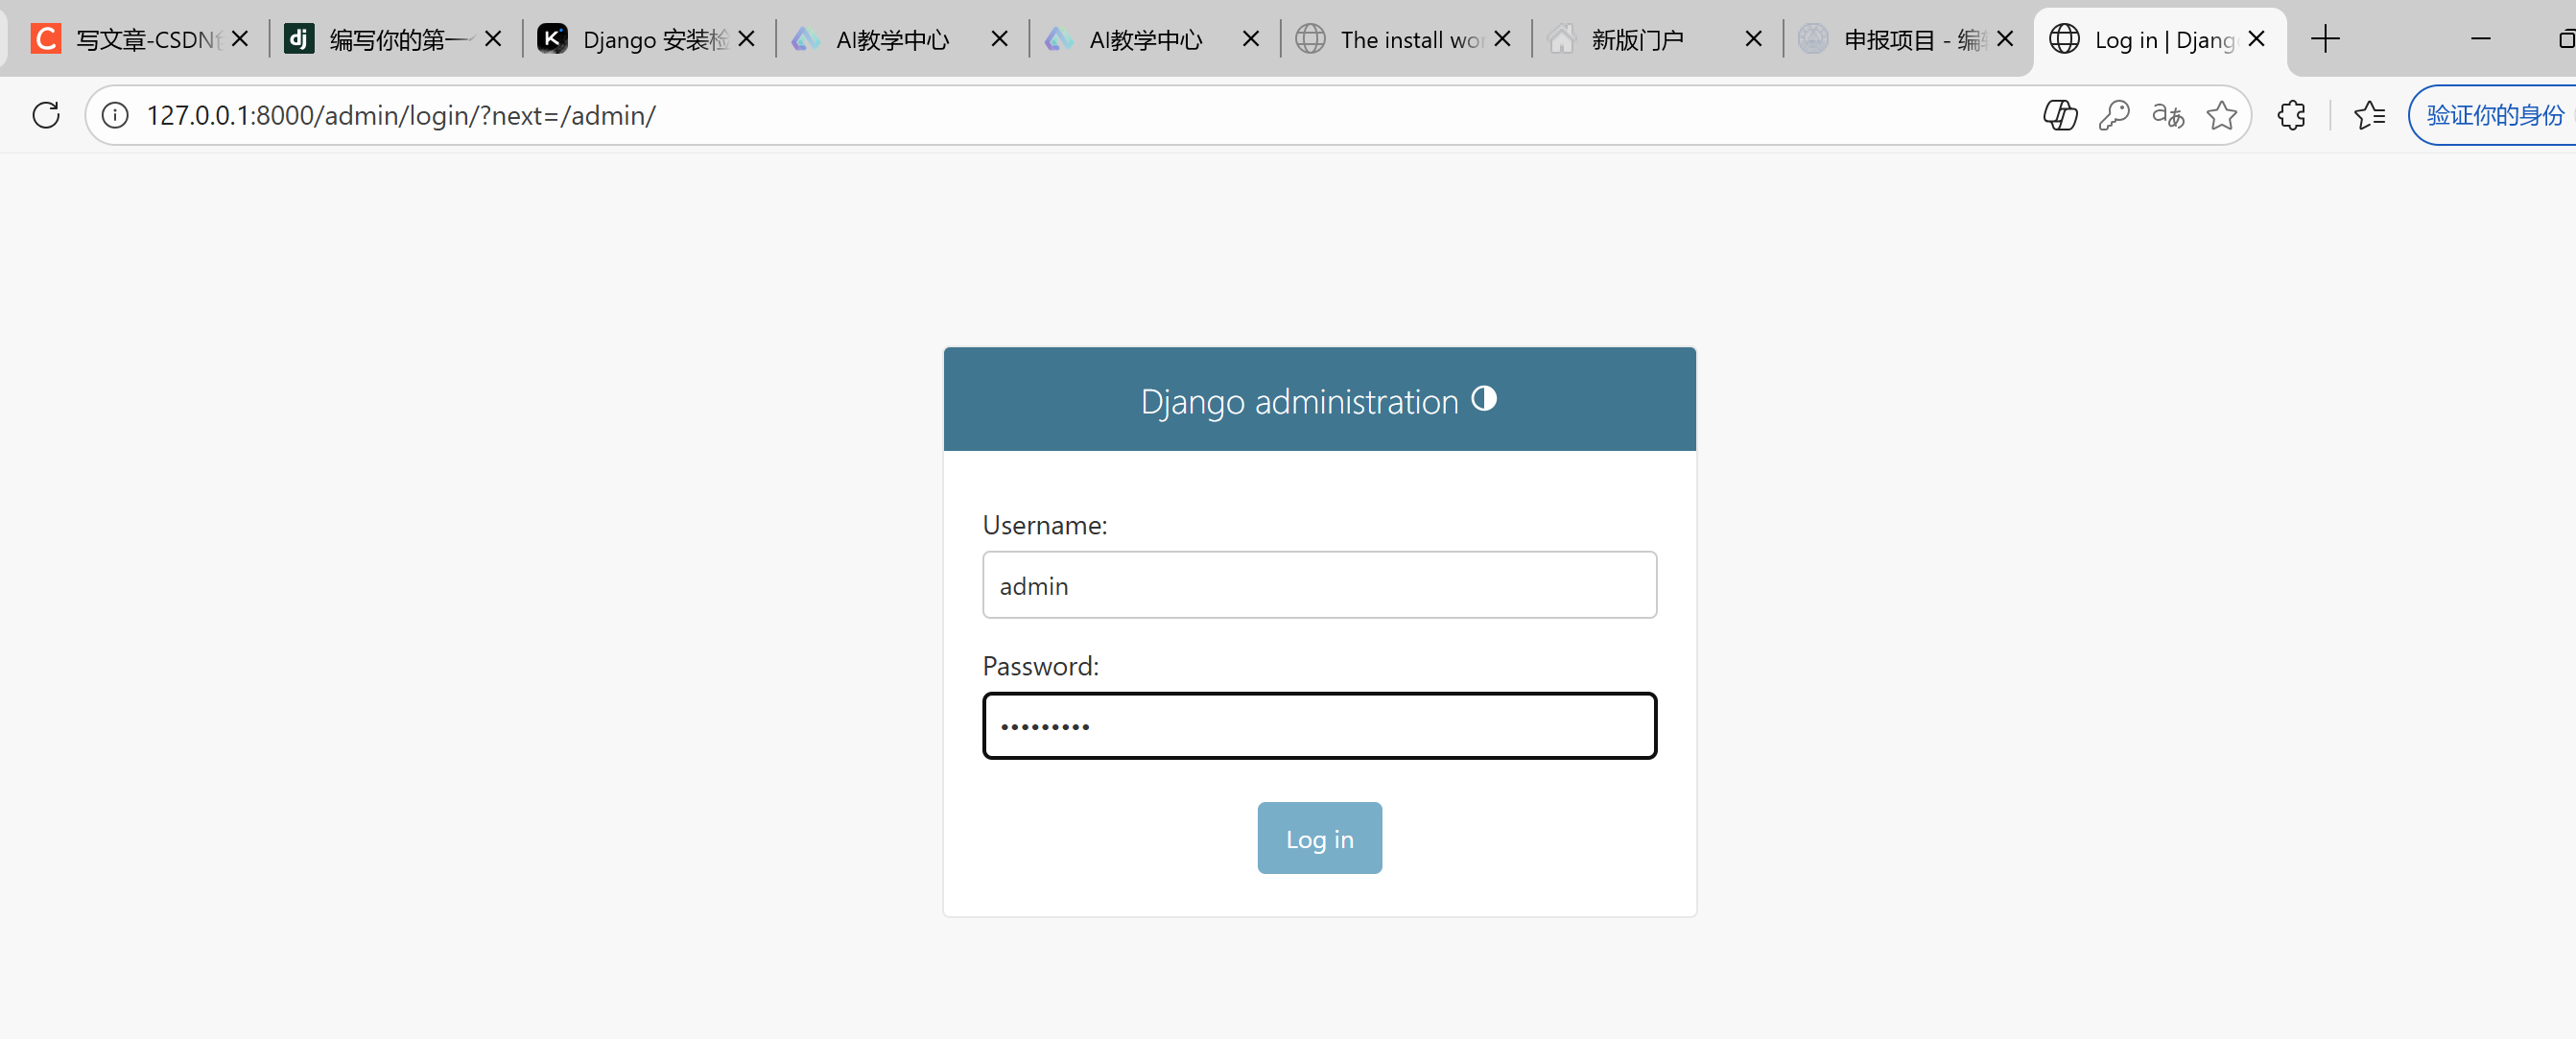Image resolution: width=2576 pixels, height=1039 pixels.
Task: Click the Password input field
Action: point(1319,727)
